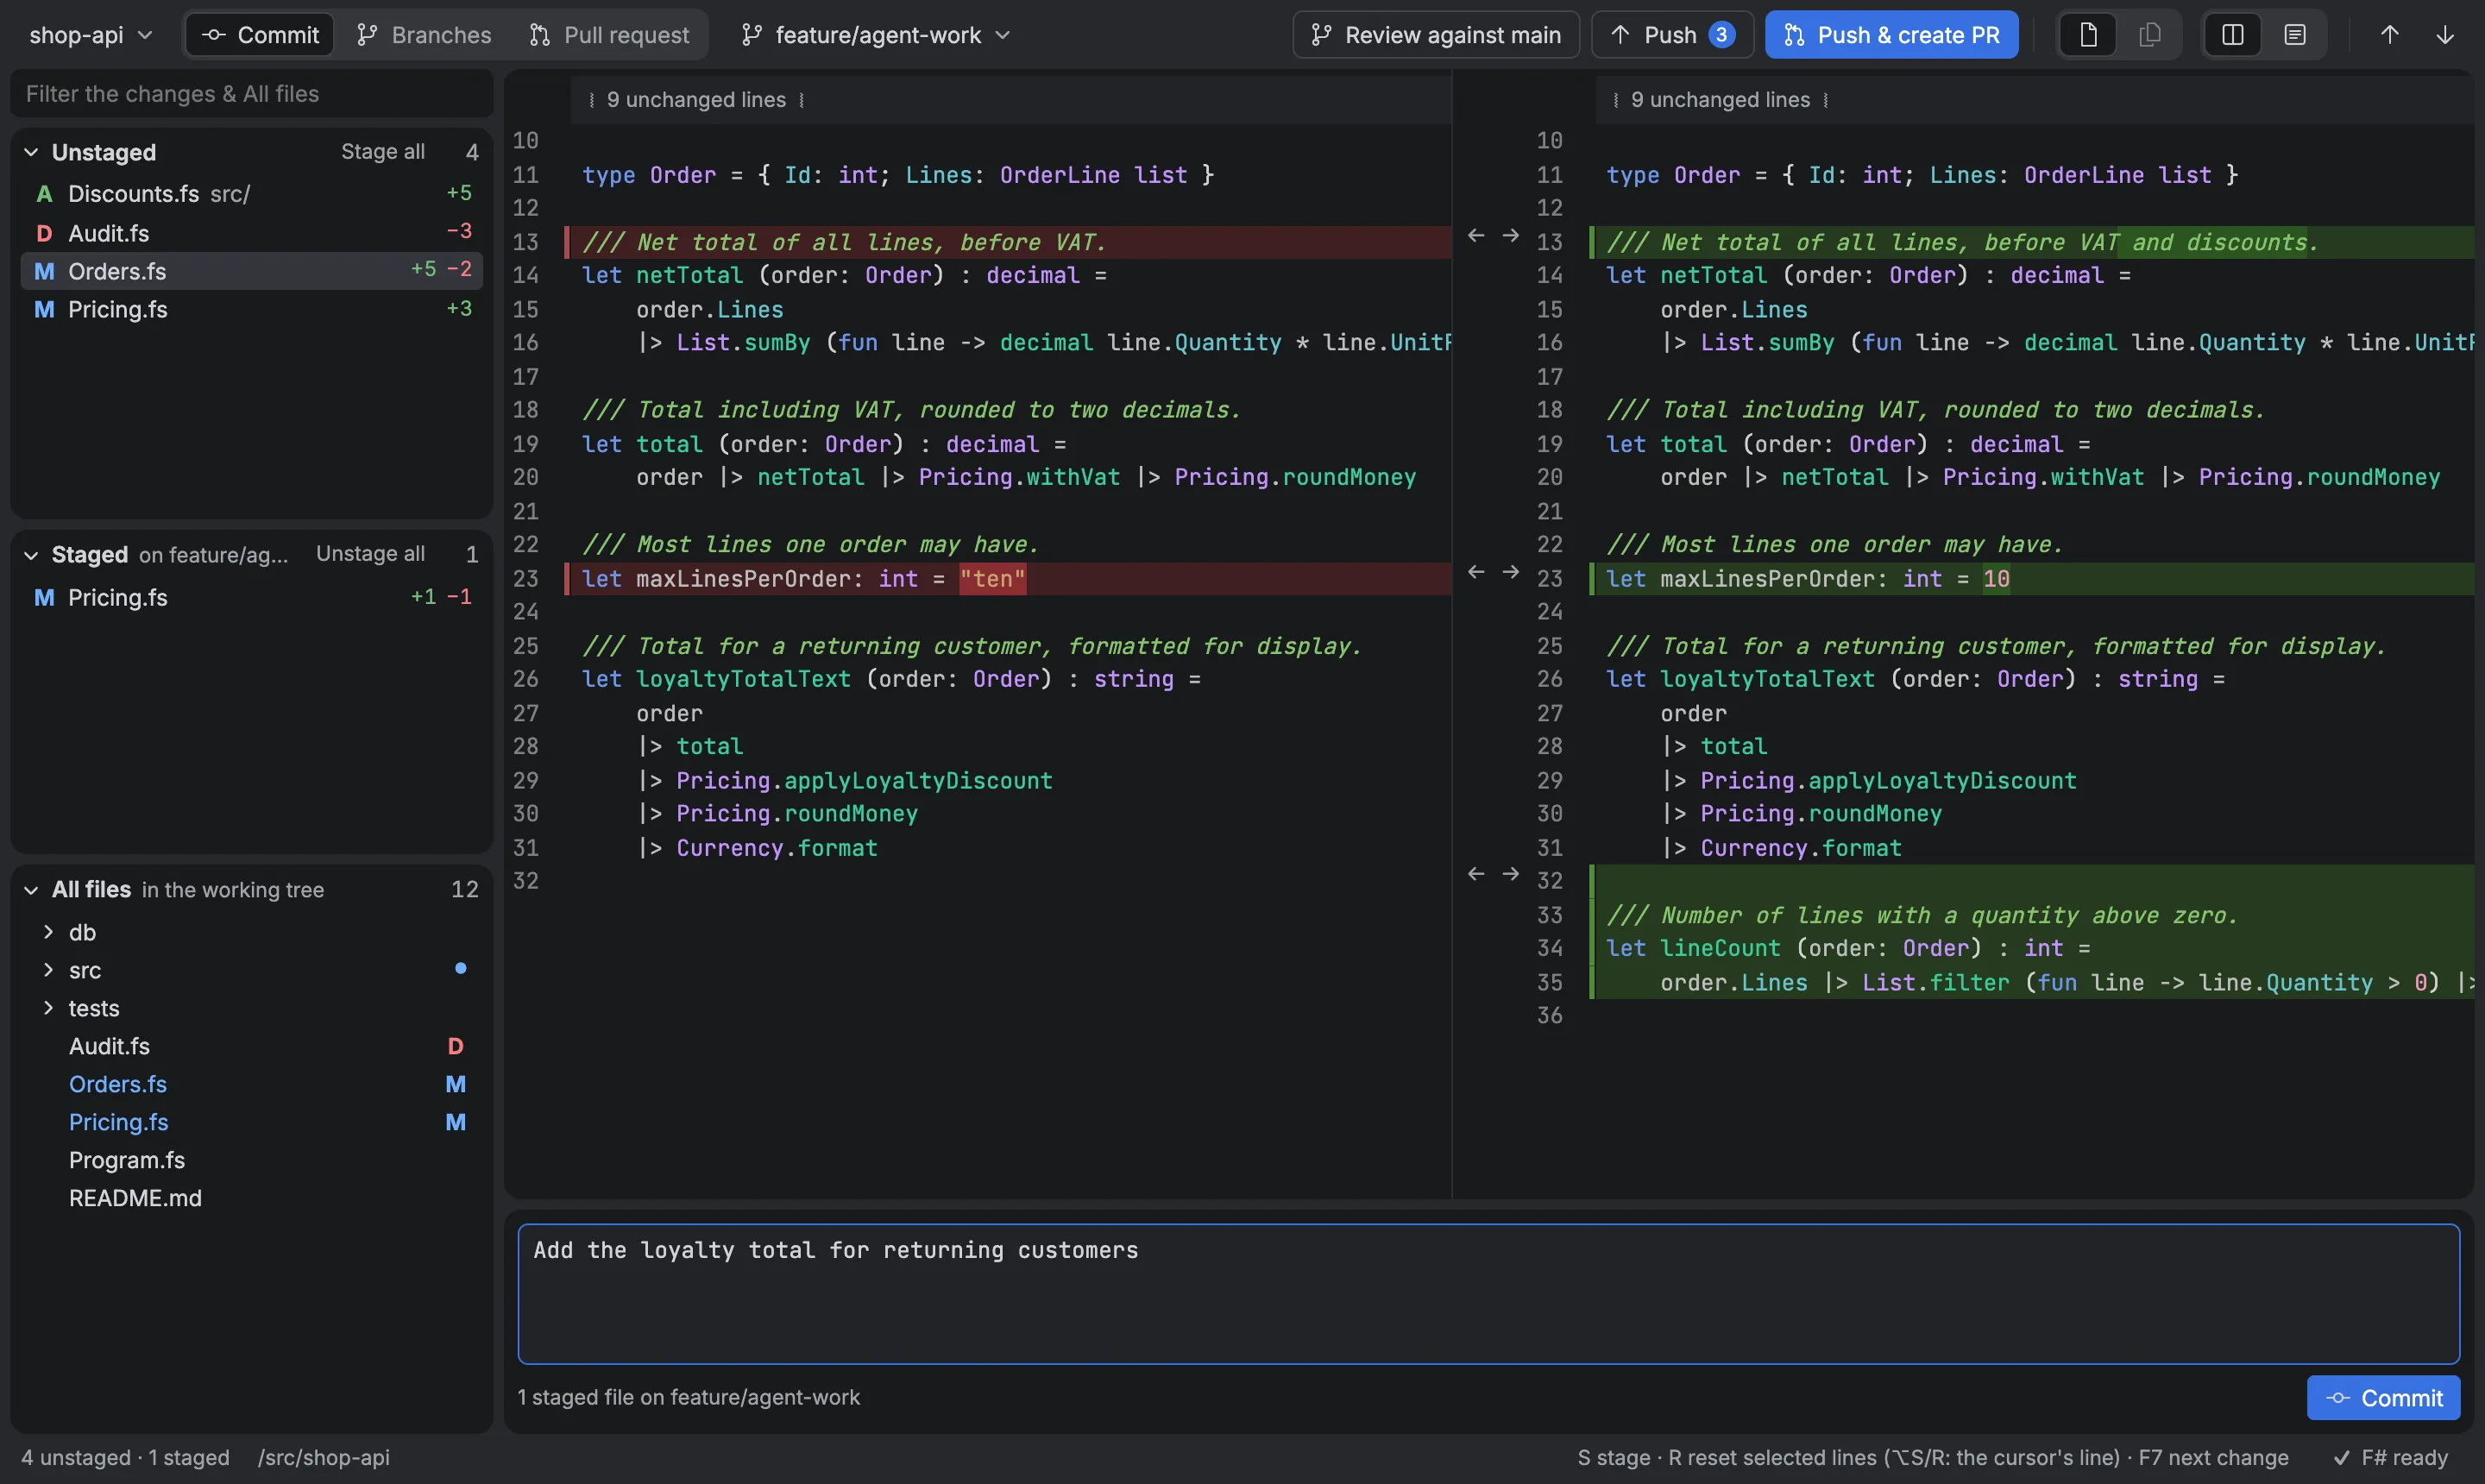
Task: Switch to the Pull request tab
Action: pyautogui.click(x=609, y=35)
